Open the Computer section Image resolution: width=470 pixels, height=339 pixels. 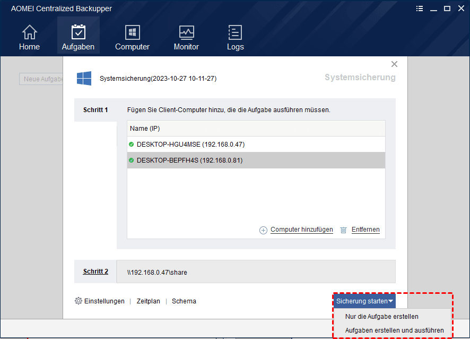point(132,38)
